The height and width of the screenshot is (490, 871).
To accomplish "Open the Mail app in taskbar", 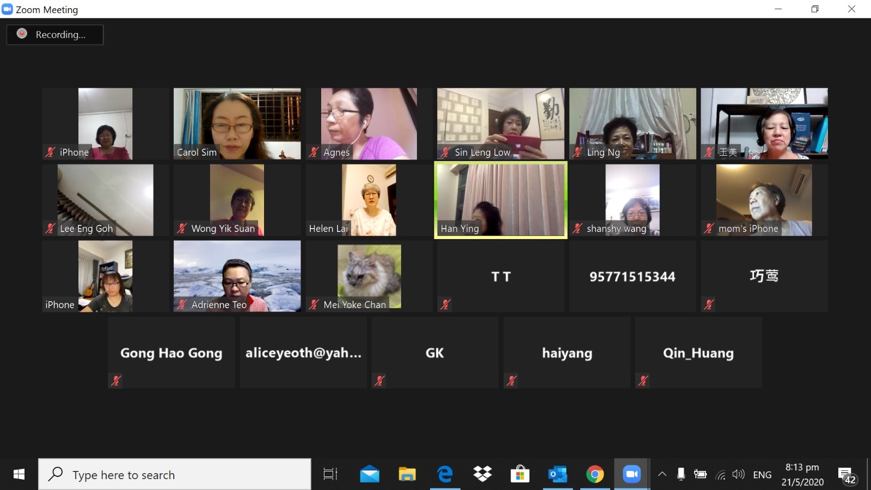I will [x=370, y=475].
